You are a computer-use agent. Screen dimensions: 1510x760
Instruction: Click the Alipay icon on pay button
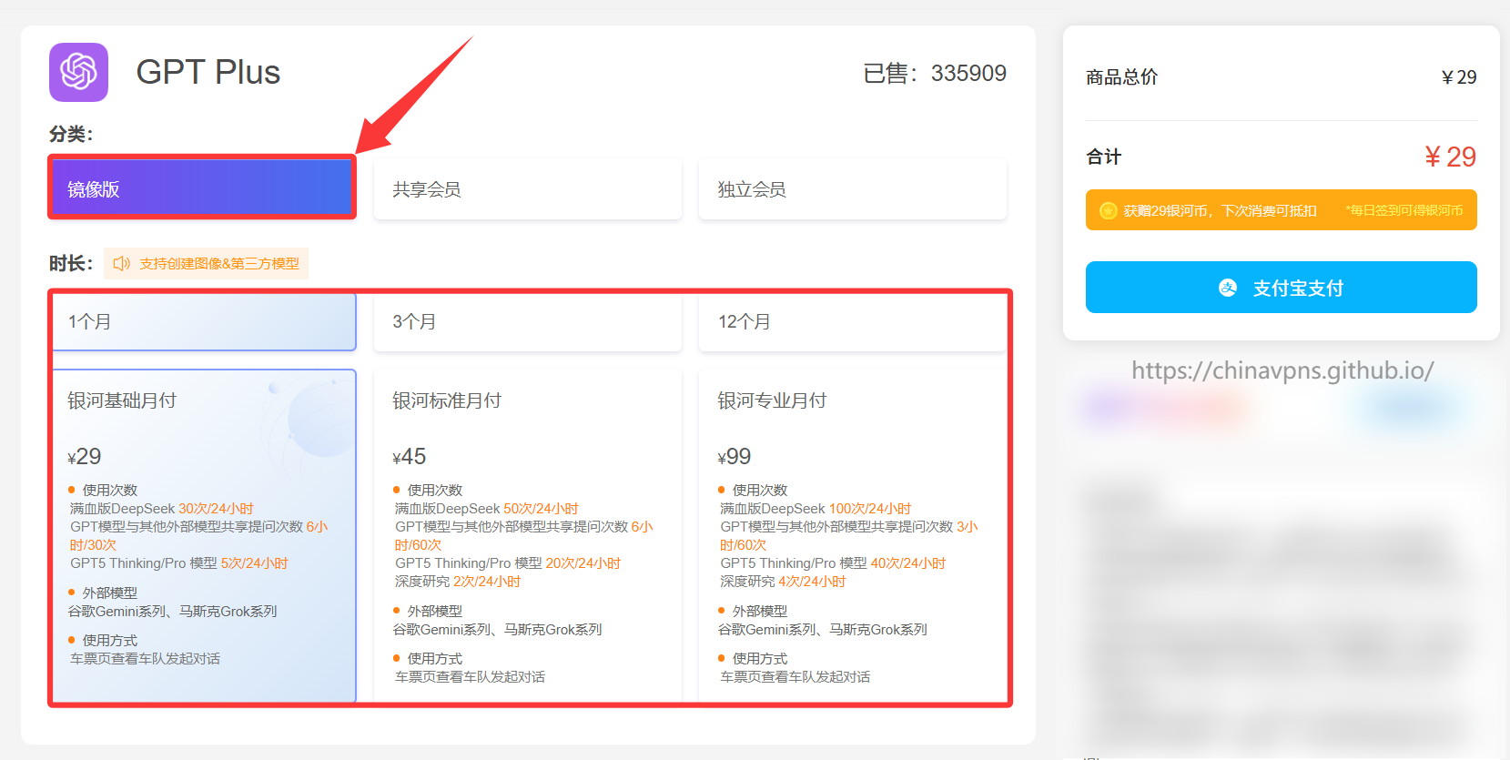pos(1228,288)
